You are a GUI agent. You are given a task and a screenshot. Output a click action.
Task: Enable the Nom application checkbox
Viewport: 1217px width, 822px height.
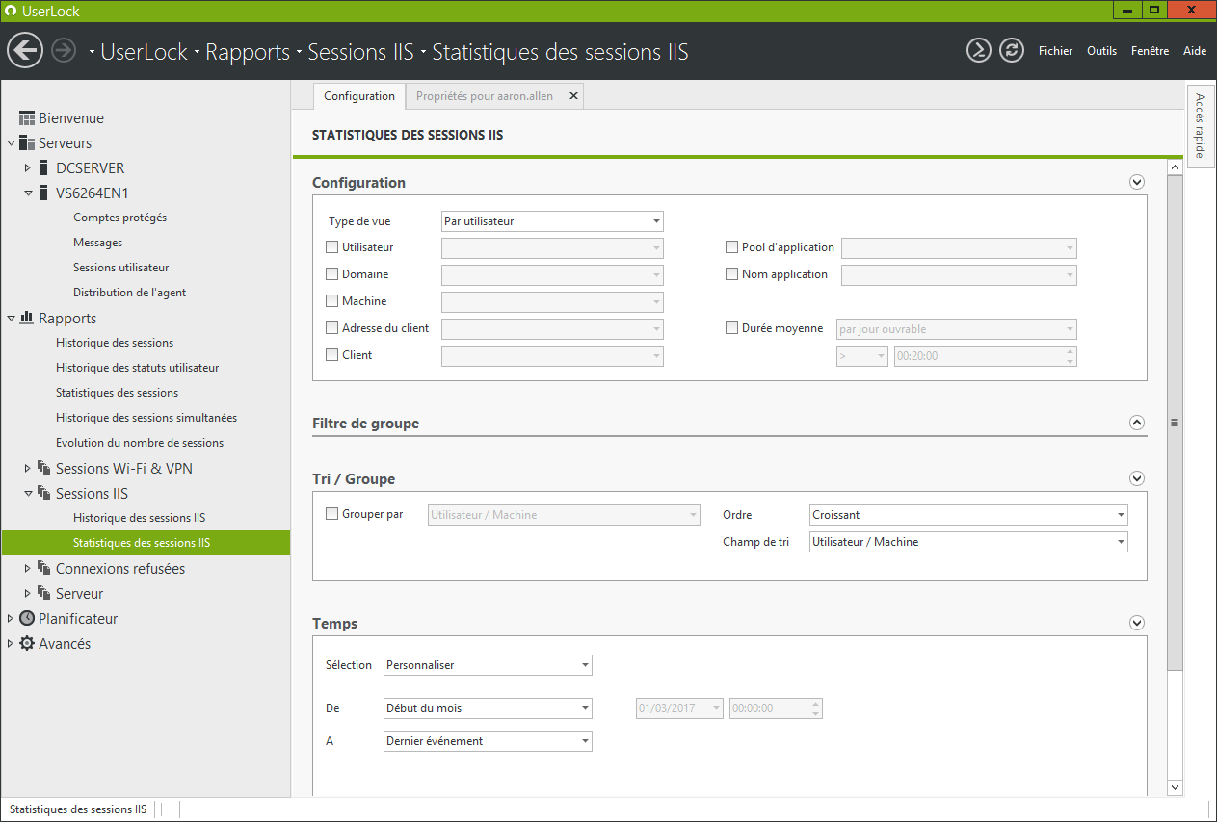(x=732, y=274)
